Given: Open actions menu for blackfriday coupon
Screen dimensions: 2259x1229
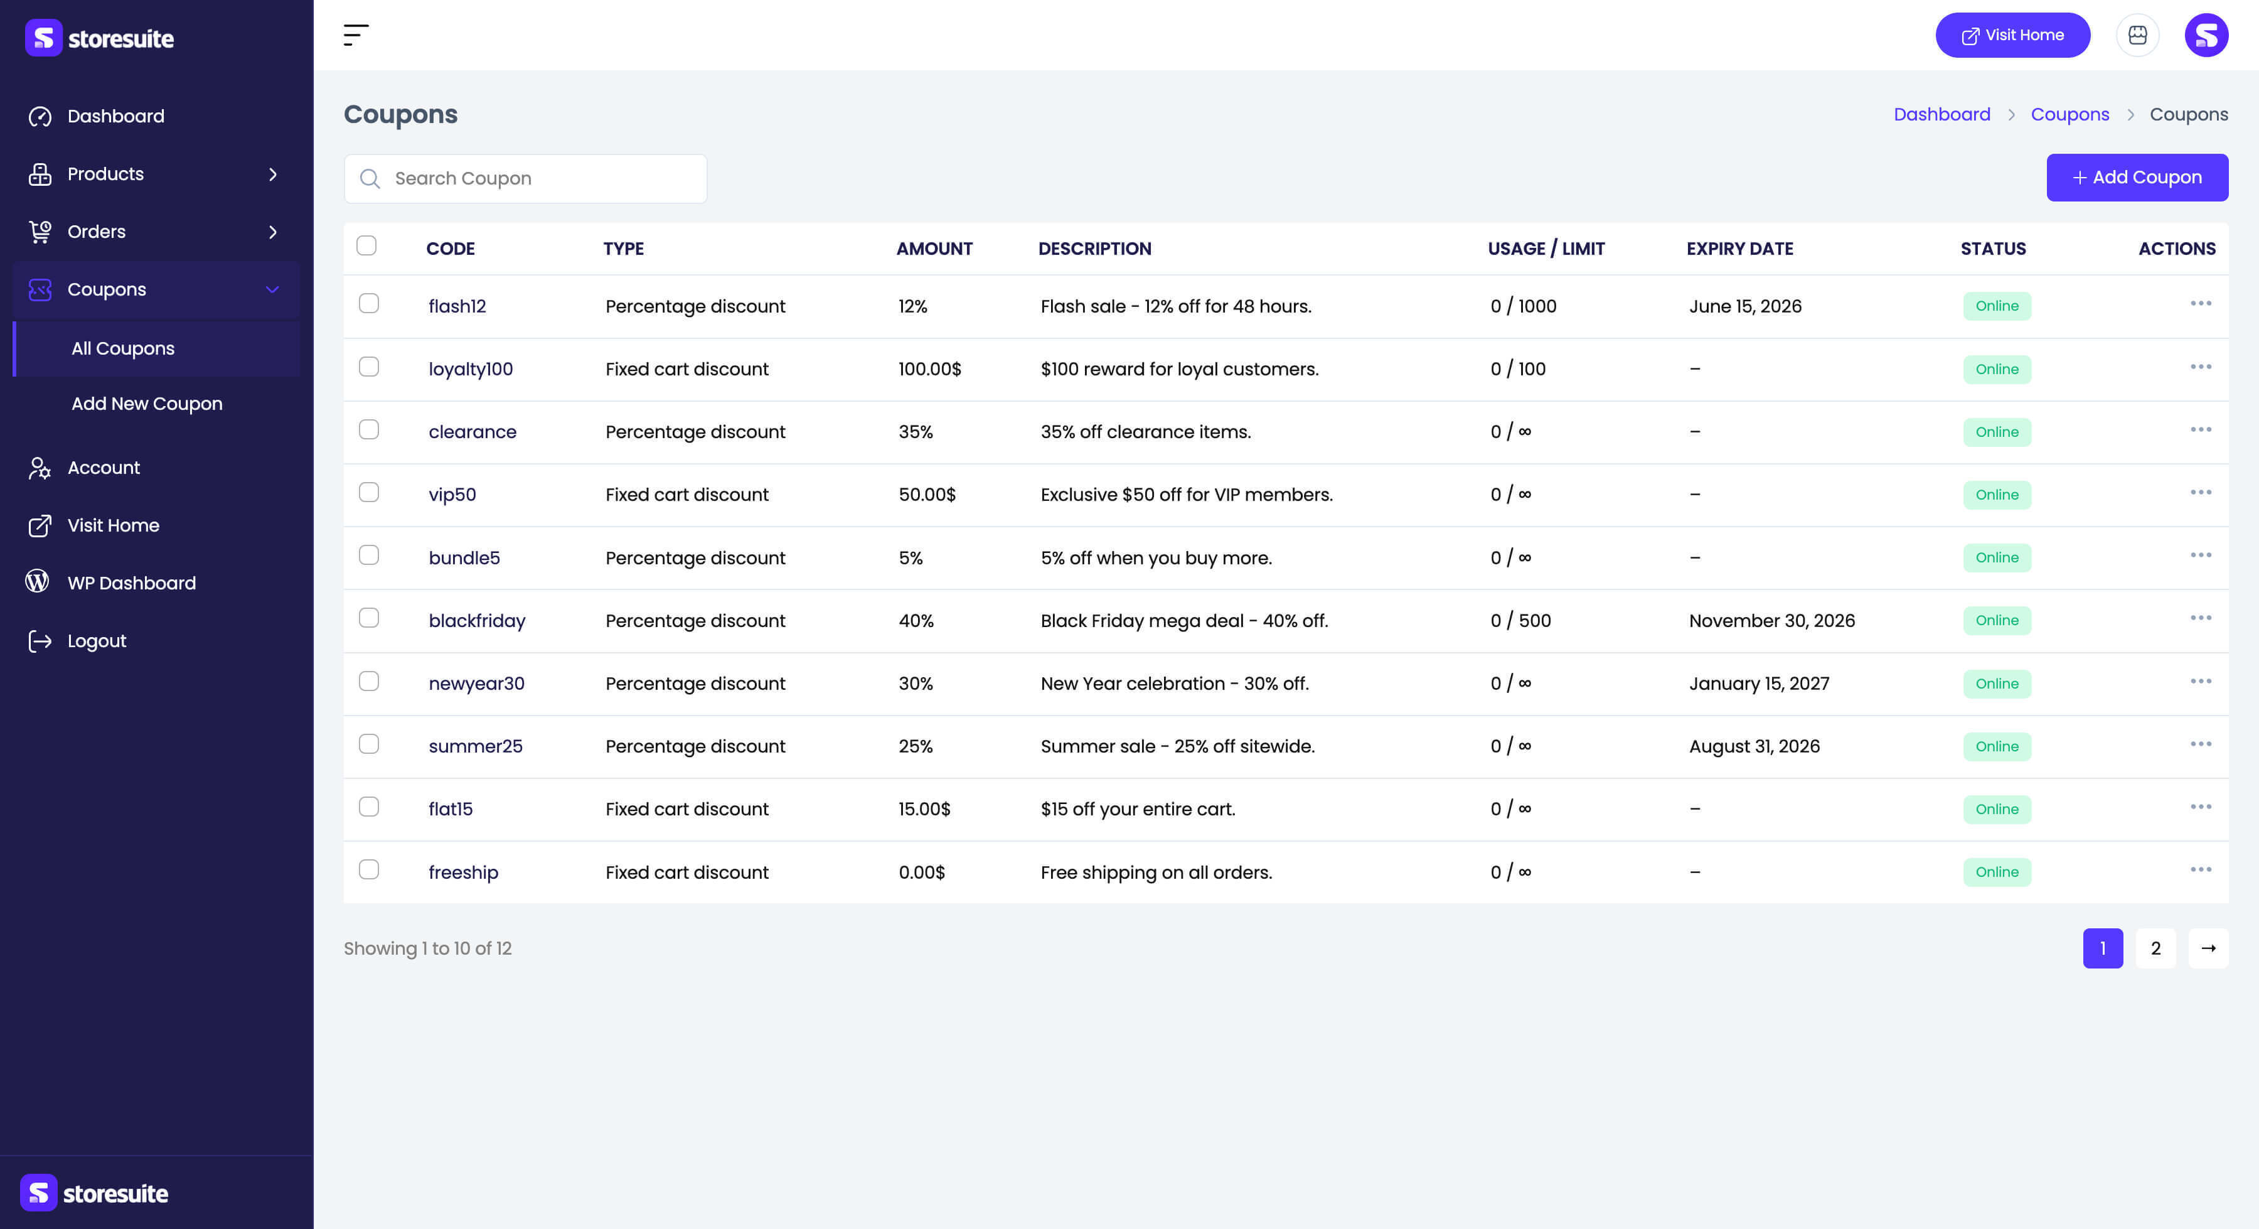Looking at the screenshot, I should [2200, 618].
